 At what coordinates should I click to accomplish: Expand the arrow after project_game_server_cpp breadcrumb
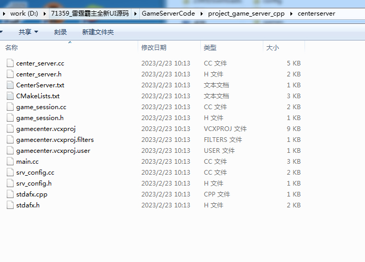click(291, 14)
